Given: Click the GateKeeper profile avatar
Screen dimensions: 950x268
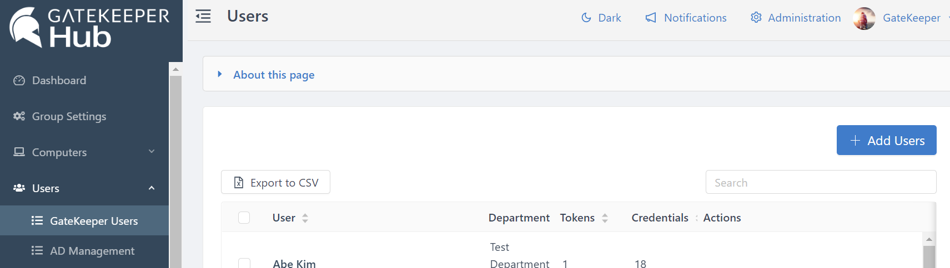Looking at the screenshot, I should 864,18.
